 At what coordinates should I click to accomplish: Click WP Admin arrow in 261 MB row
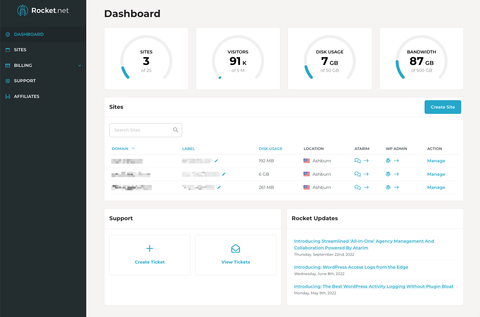(396, 187)
